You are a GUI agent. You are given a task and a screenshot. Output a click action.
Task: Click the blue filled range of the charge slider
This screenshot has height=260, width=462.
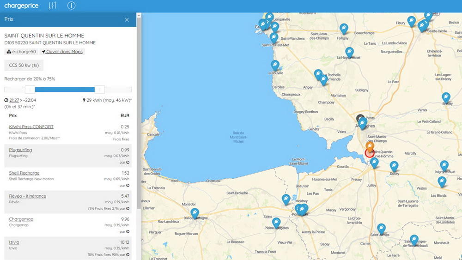65,89
